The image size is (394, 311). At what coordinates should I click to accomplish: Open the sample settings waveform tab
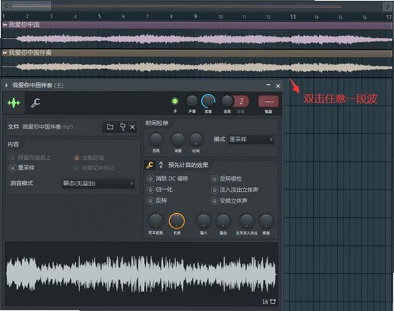point(14,102)
